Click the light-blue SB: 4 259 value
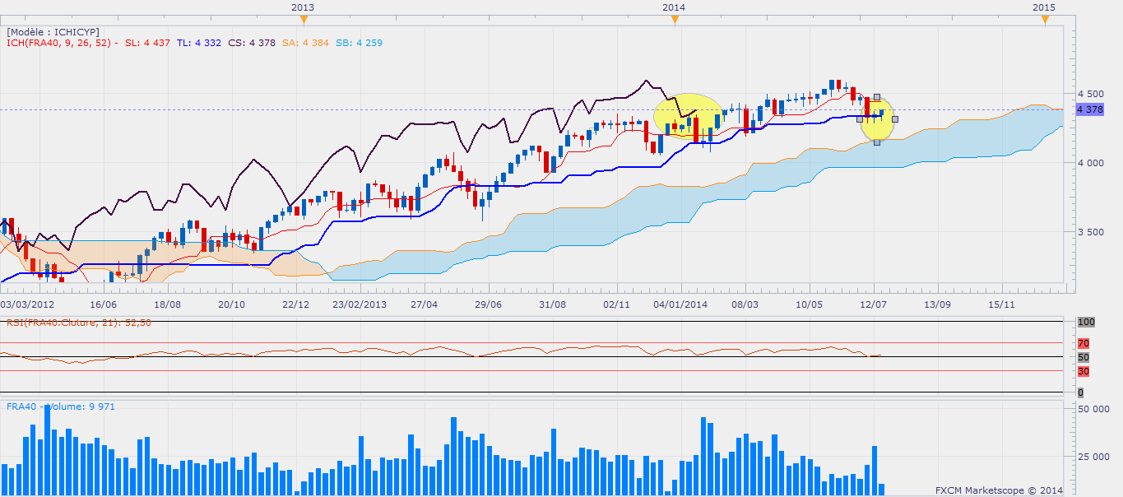Screen dimensions: 1123x497 coord(359,42)
